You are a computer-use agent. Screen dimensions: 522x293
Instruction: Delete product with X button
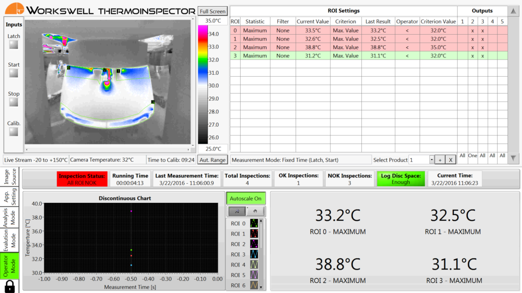click(x=451, y=160)
